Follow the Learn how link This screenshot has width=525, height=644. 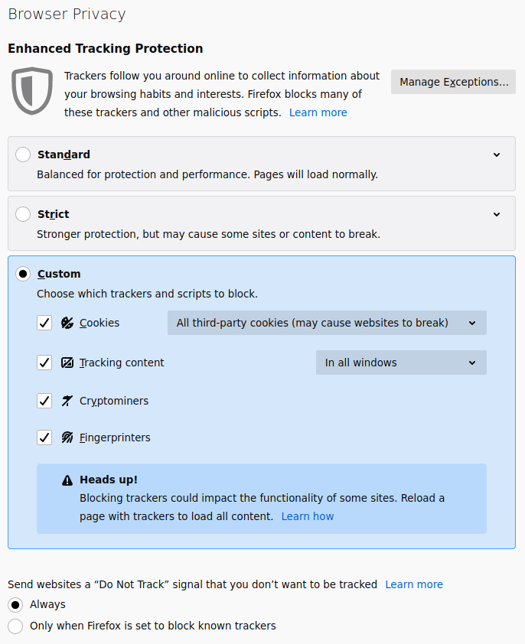point(308,516)
